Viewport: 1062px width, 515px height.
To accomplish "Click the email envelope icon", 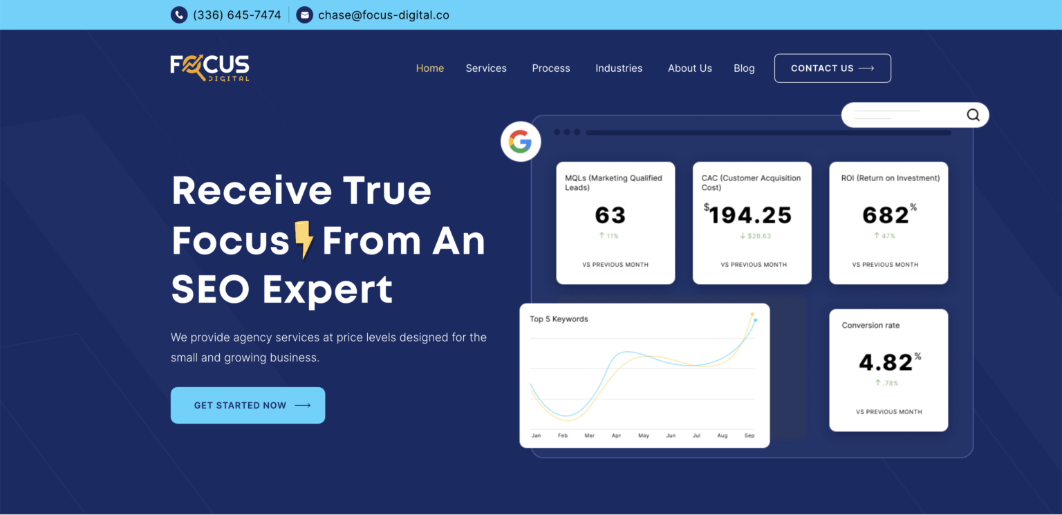I will coord(304,15).
